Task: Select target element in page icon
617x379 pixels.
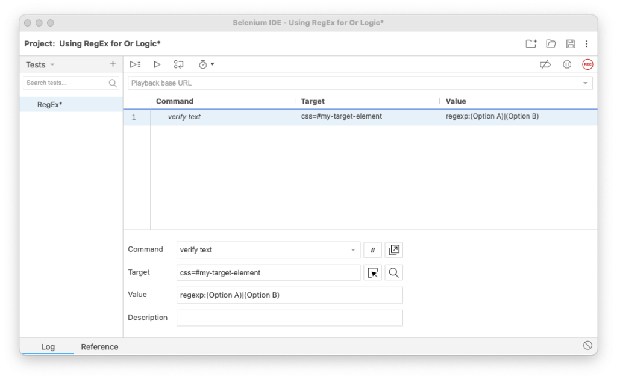Action: (372, 273)
